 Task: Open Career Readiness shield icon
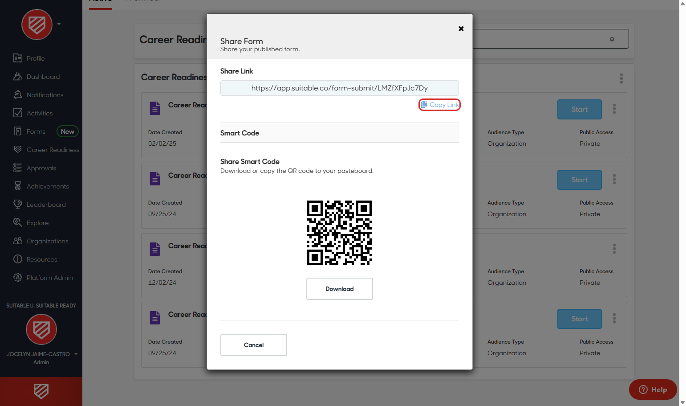pyautogui.click(x=18, y=150)
